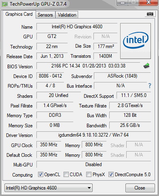Click the Close button
Screen dimensions: 159x196
point(140,188)
